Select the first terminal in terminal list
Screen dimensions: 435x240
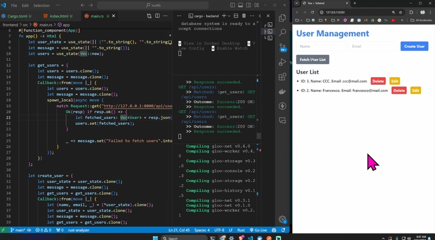click(270, 25)
